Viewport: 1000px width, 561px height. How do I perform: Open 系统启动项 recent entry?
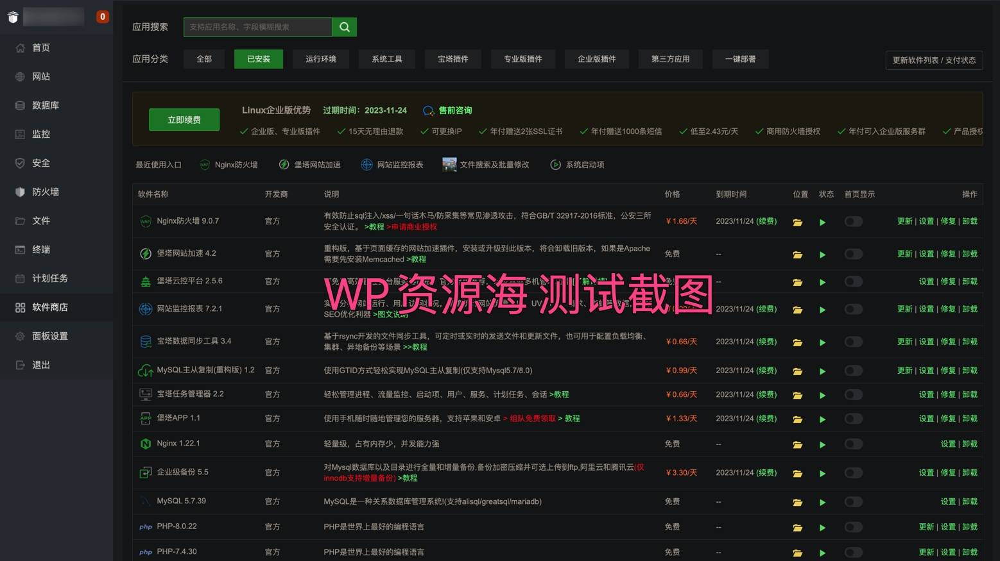pyautogui.click(x=577, y=165)
